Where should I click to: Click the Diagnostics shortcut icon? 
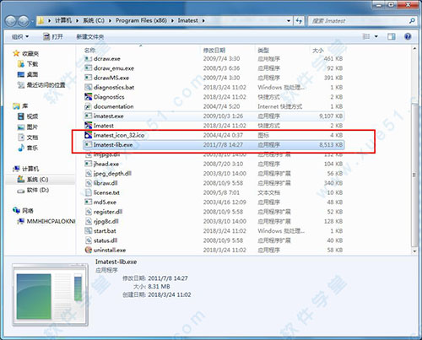[89, 97]
